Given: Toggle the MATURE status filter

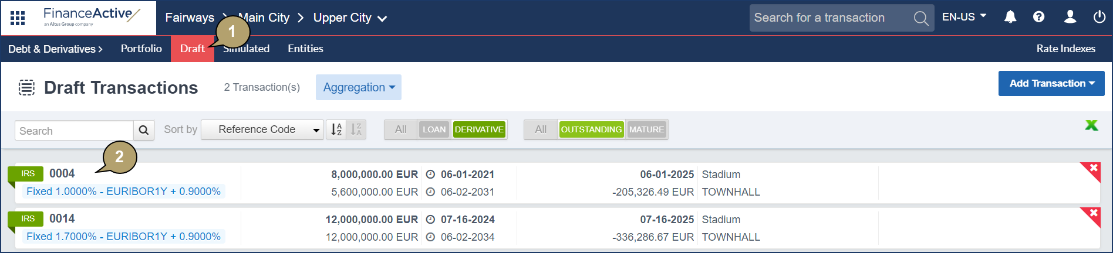Looking at the screenshot, I should pos(646,129).
